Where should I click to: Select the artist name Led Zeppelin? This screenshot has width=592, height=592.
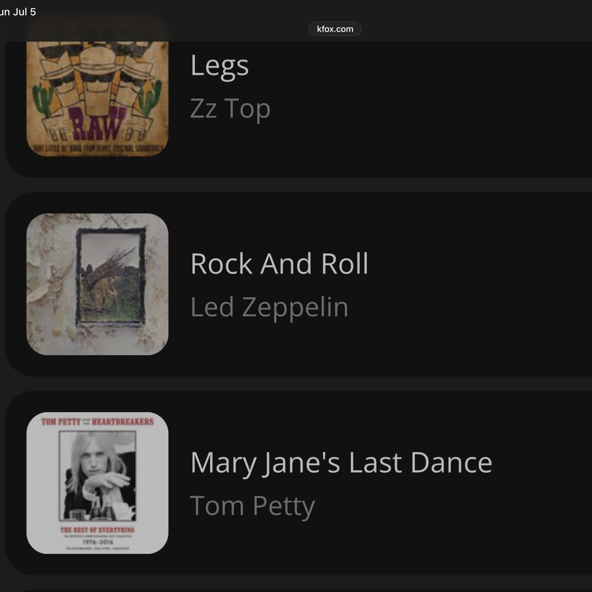point(269,307)
